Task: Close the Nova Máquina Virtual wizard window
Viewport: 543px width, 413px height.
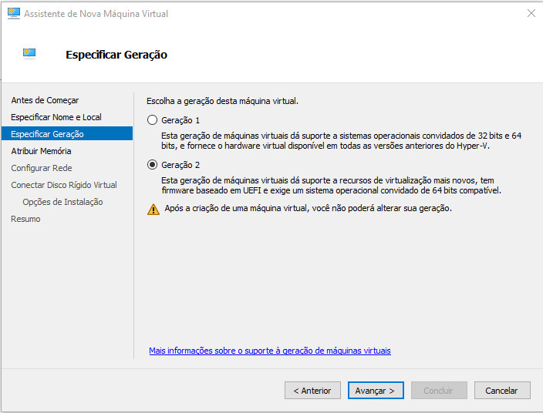Action: [x=531, y=14]
